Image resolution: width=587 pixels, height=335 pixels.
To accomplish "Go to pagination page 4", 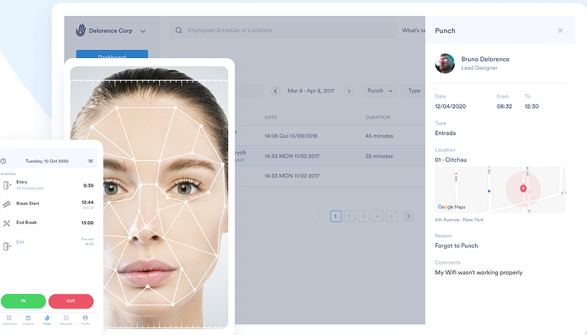I will (x=377, y=216).
